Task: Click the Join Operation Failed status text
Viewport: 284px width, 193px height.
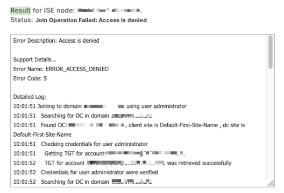Action: pyautogui.click(x=91, y=20)
